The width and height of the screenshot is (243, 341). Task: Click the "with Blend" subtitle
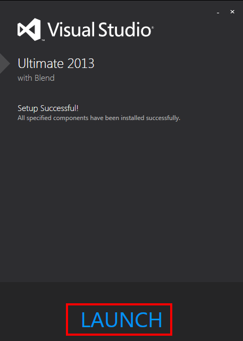[36, 78]
